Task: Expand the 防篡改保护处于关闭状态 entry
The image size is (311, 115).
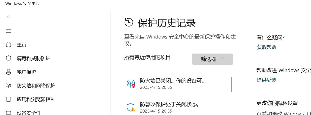Action: [x=177, y=107]
